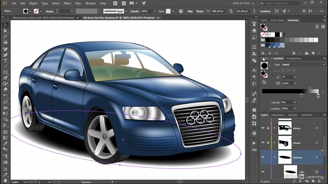The image size is (328, 184).
Task: Click Locate Object magnifier in Layers panel
Action: coord(294,181)
